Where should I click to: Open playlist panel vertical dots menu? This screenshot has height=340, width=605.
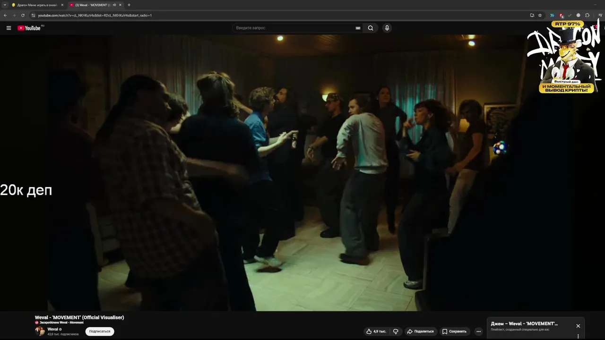578,337
